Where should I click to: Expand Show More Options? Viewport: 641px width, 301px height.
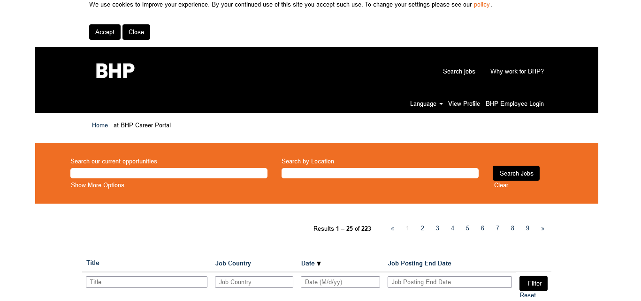click(98, 185)
